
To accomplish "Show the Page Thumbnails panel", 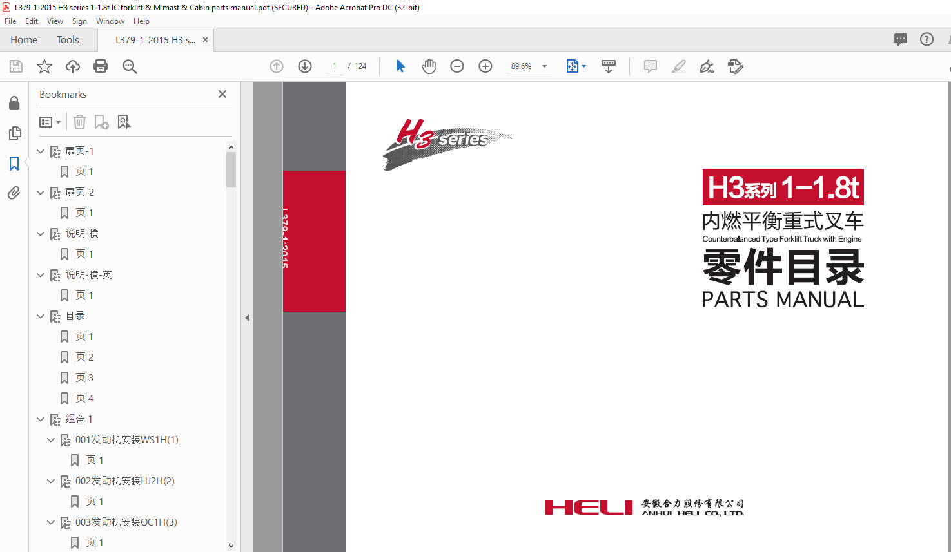I will [14, 133].
